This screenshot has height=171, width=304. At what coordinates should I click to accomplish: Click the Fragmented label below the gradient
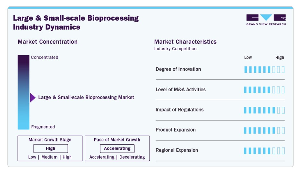tap(43, 127)
